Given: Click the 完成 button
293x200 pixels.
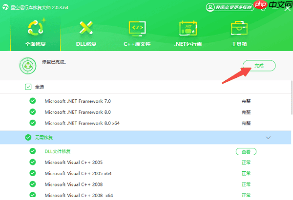Looking at the screenshot, I should [x=259, y=66].
